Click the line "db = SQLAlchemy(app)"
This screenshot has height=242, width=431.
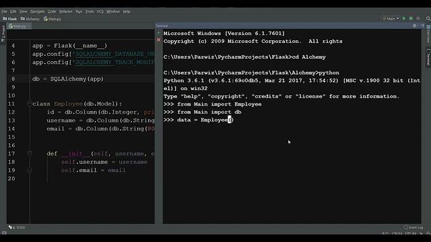(x=68, y=79)
